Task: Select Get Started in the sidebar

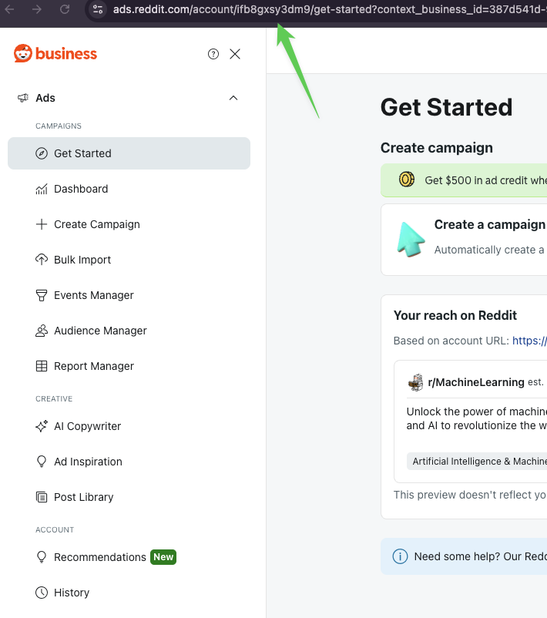Action: point(83,153)
